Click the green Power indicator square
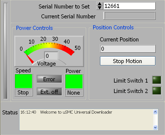Viewport: 165px width, 135px height. [x=74, y=81]
